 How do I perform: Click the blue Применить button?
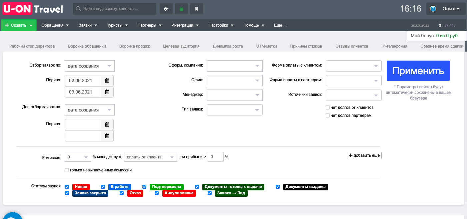[418, 71]
